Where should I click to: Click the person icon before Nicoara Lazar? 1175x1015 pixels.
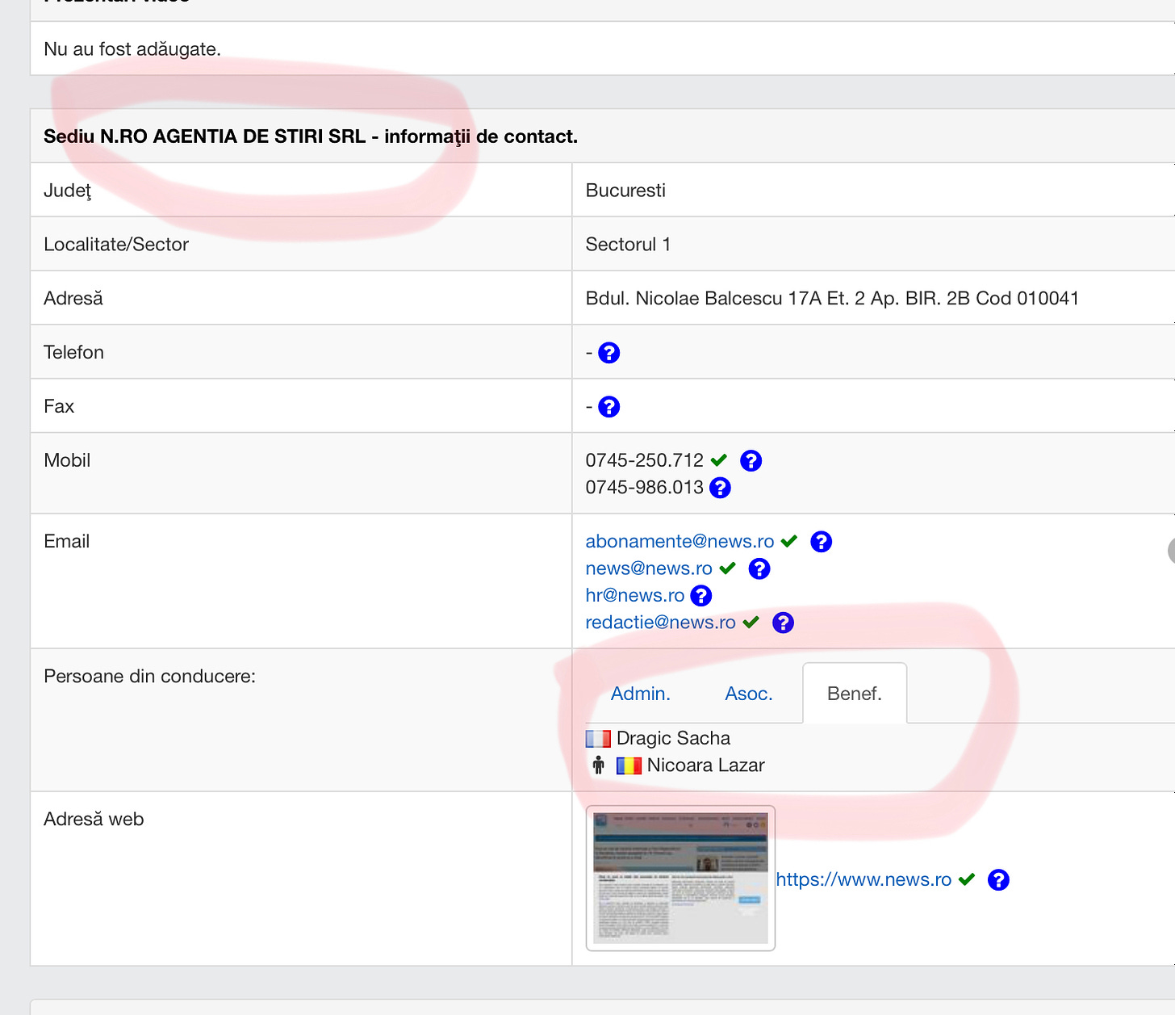(598, 765)
